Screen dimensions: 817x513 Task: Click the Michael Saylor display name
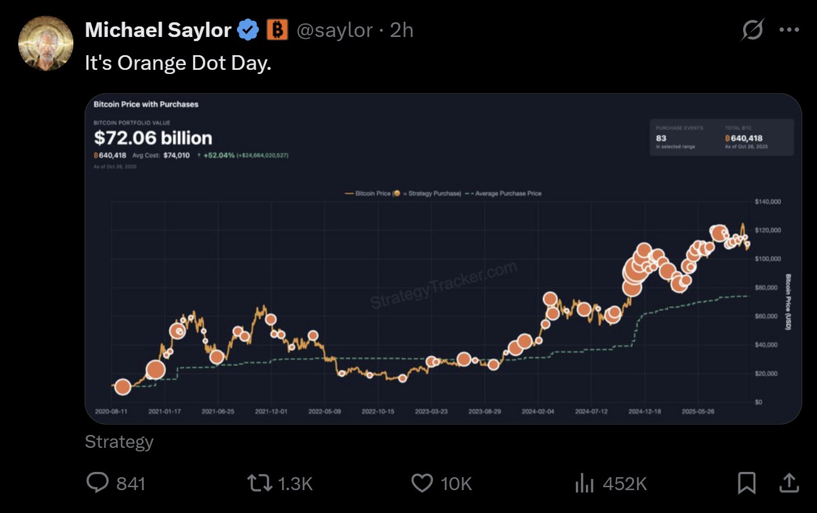(x=158, y=30)
